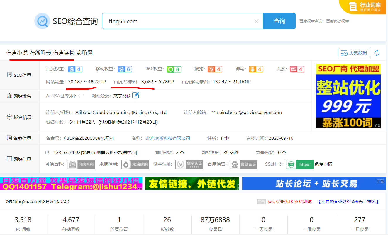Click the IP address 123.57.74.92

pos(67,153)
